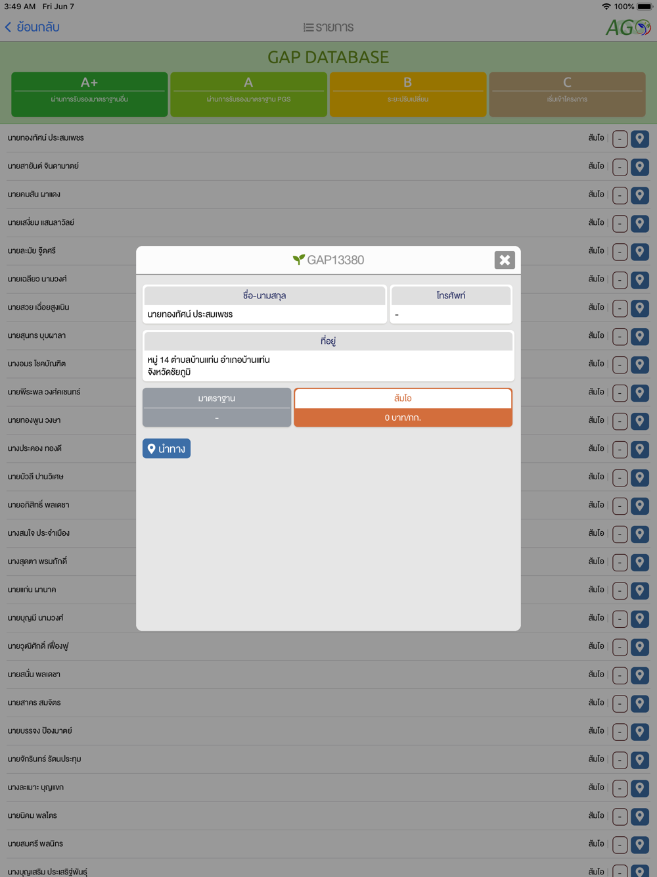Open map pin for นายวุฒิศักดิ์ เฟื่องฟู row
The image size is (657, 877).
(x=640, y=648)
